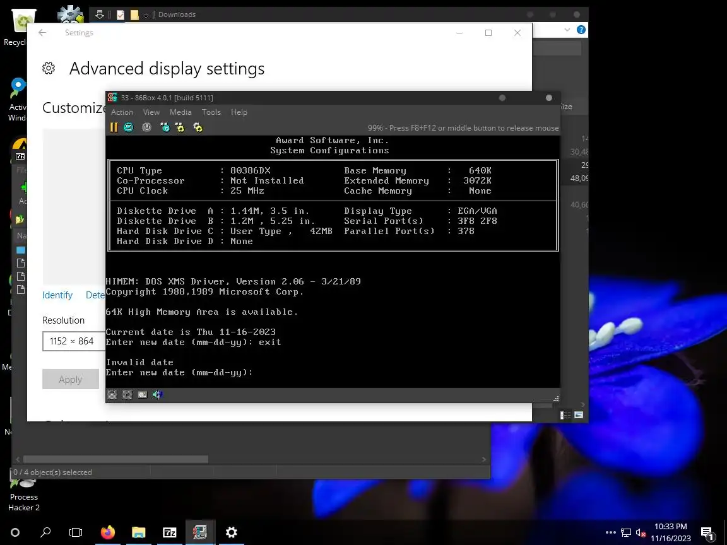Open the Action menu in 86Box
This screenshot has height=545, width=727.
[x=122, y=112]
